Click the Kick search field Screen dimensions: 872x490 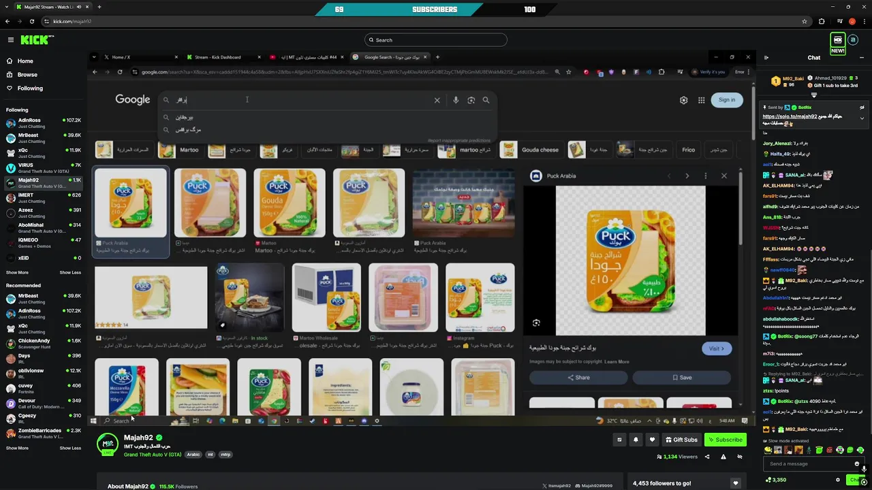[436, 40]
